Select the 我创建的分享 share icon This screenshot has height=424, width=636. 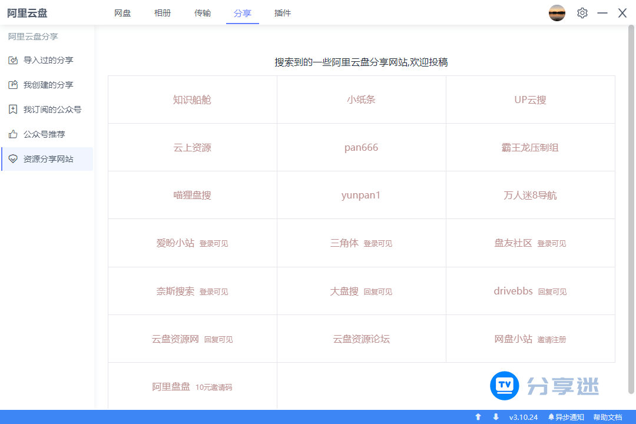[x=13, y=84]
